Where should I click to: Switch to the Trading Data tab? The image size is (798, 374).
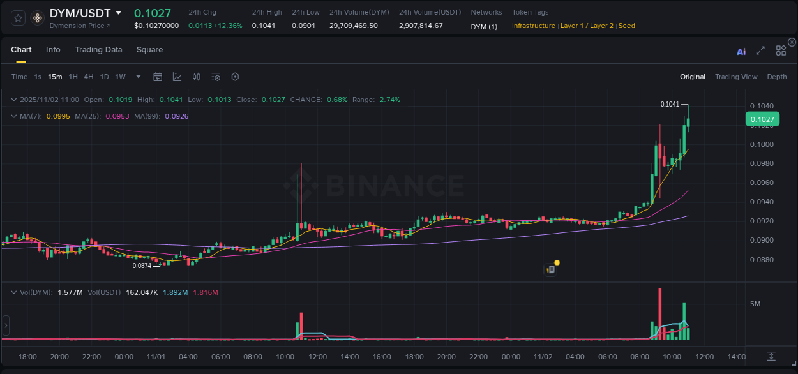[x=98, y=50]
